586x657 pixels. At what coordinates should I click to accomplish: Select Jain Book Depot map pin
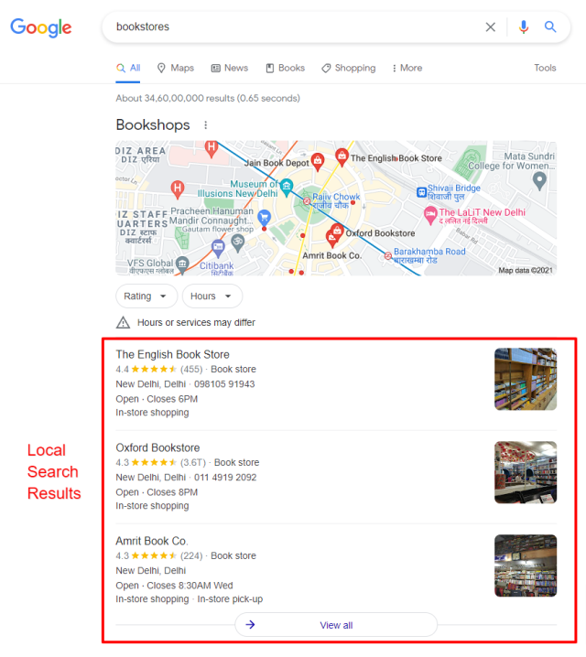[318, 163]
